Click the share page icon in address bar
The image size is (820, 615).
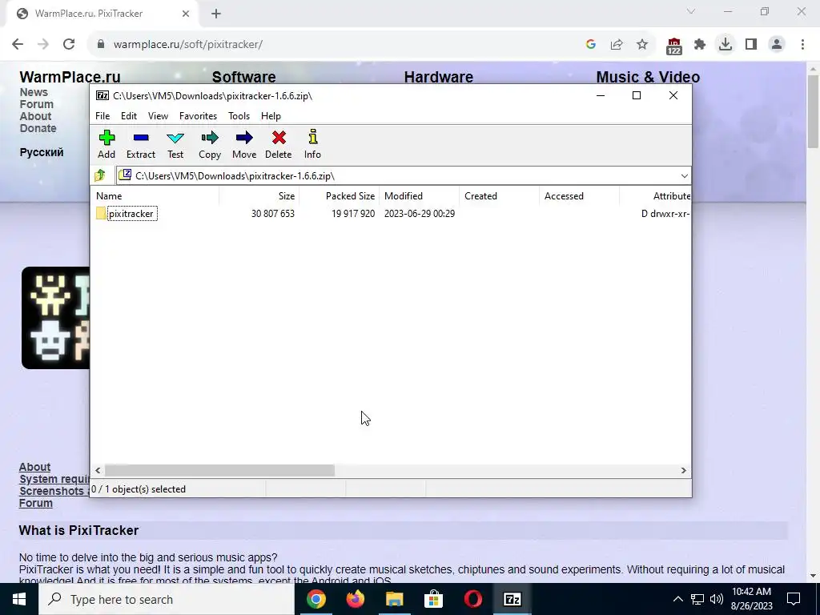click(617, 45)
